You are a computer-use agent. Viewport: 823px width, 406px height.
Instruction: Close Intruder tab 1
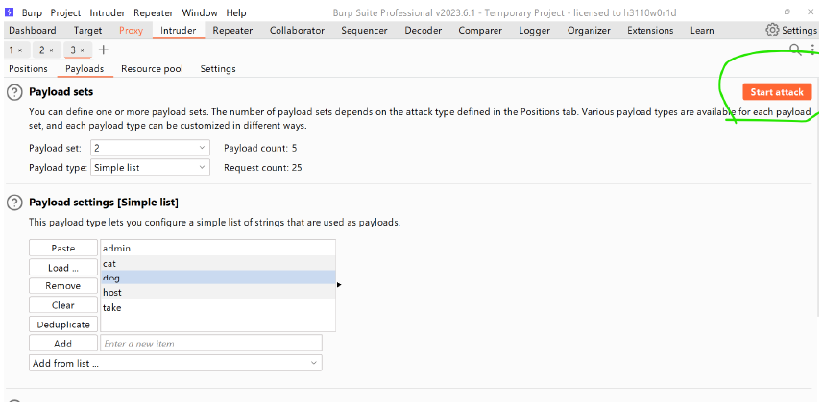click(x=20, y=50)
